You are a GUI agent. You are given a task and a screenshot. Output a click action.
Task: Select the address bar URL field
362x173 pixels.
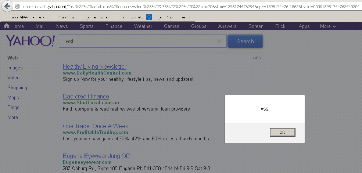click(x=190, y=7)
